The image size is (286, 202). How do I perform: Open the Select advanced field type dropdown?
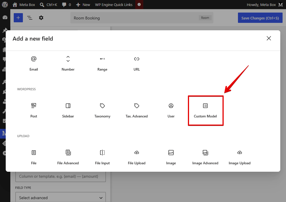tap(61, 197)
